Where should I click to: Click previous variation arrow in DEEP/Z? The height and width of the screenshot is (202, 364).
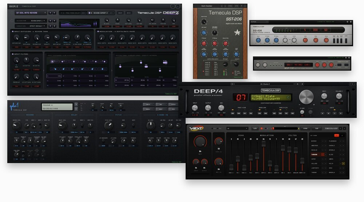(50, 26)
